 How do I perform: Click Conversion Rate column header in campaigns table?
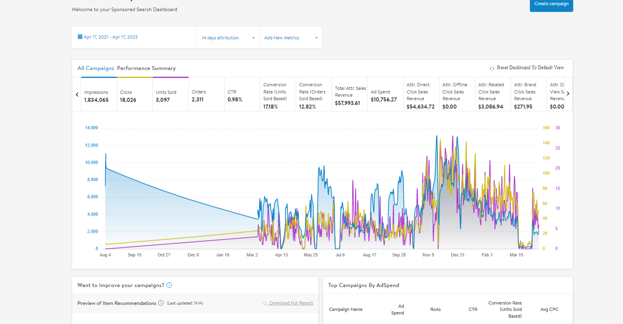pos(505,309)
